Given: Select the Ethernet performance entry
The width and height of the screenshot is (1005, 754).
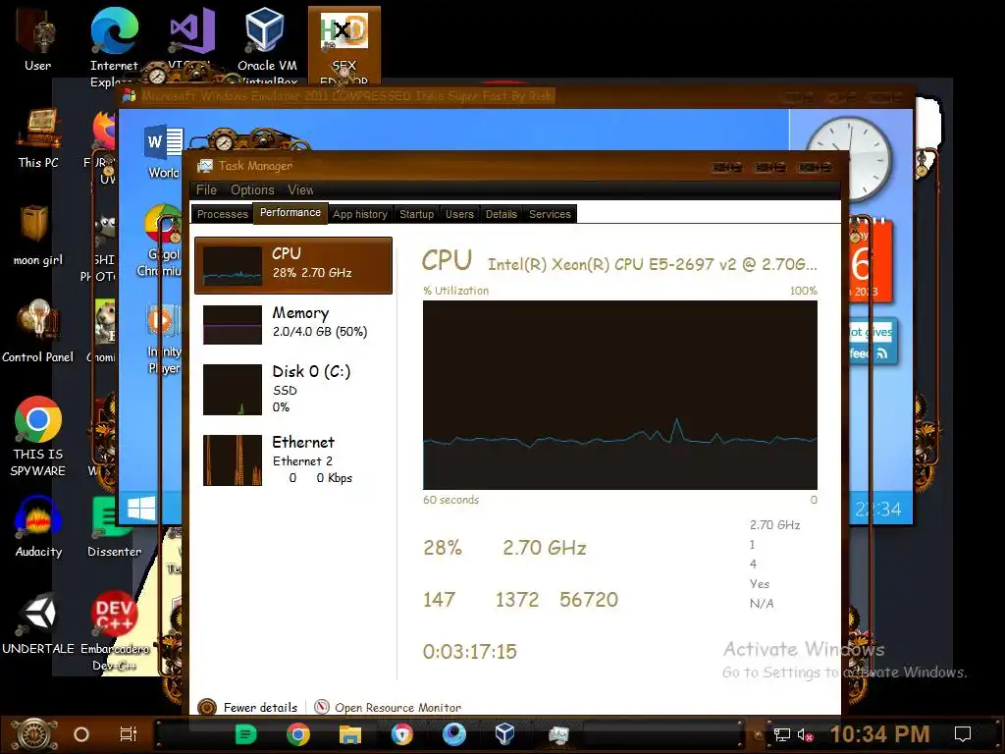Looking at the screenshot, I should [293, 459].
